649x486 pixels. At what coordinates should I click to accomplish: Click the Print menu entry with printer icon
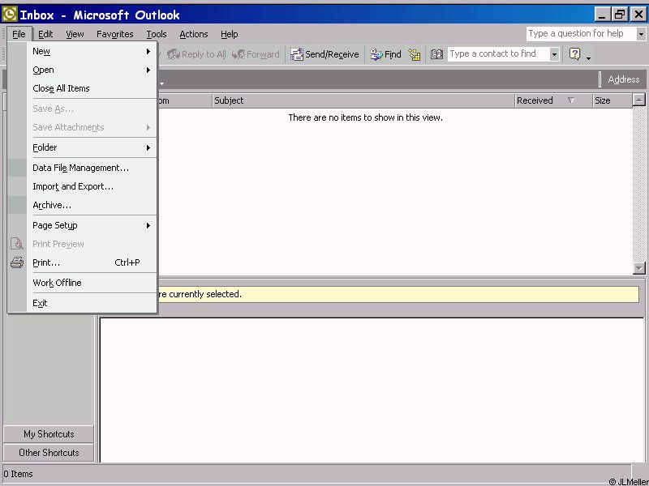[46, 262]
